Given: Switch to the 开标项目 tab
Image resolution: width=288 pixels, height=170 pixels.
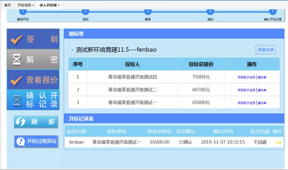Looking at the screenshot, I should (x=24, y=5).
